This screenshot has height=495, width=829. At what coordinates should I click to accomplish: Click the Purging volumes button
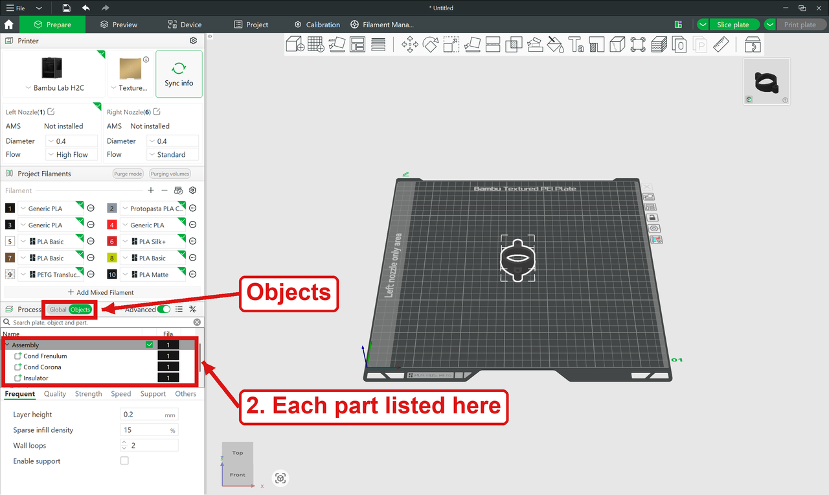click(170, 174)
